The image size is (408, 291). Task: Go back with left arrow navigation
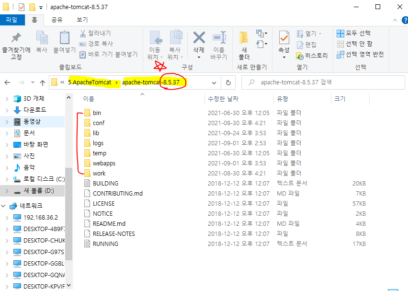point(7,82)
